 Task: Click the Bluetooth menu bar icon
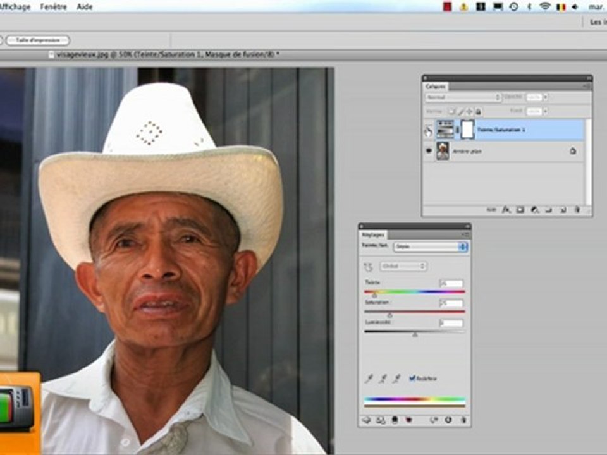[x=529, y=6]
